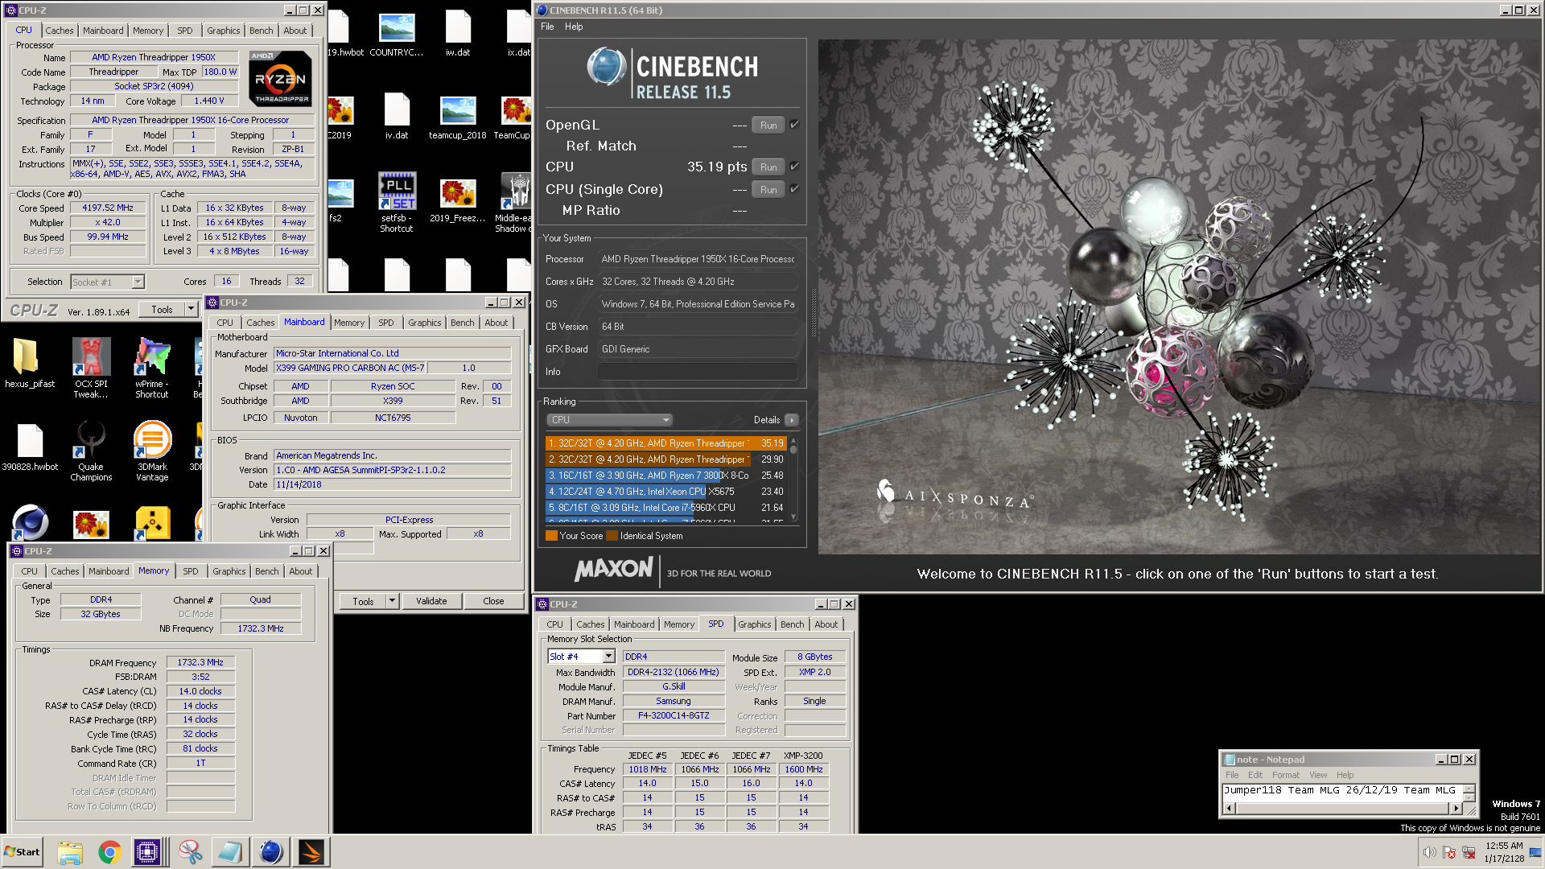Open Snipping Tool from the taskbar

pyautogui.click(x=191, y=852)
